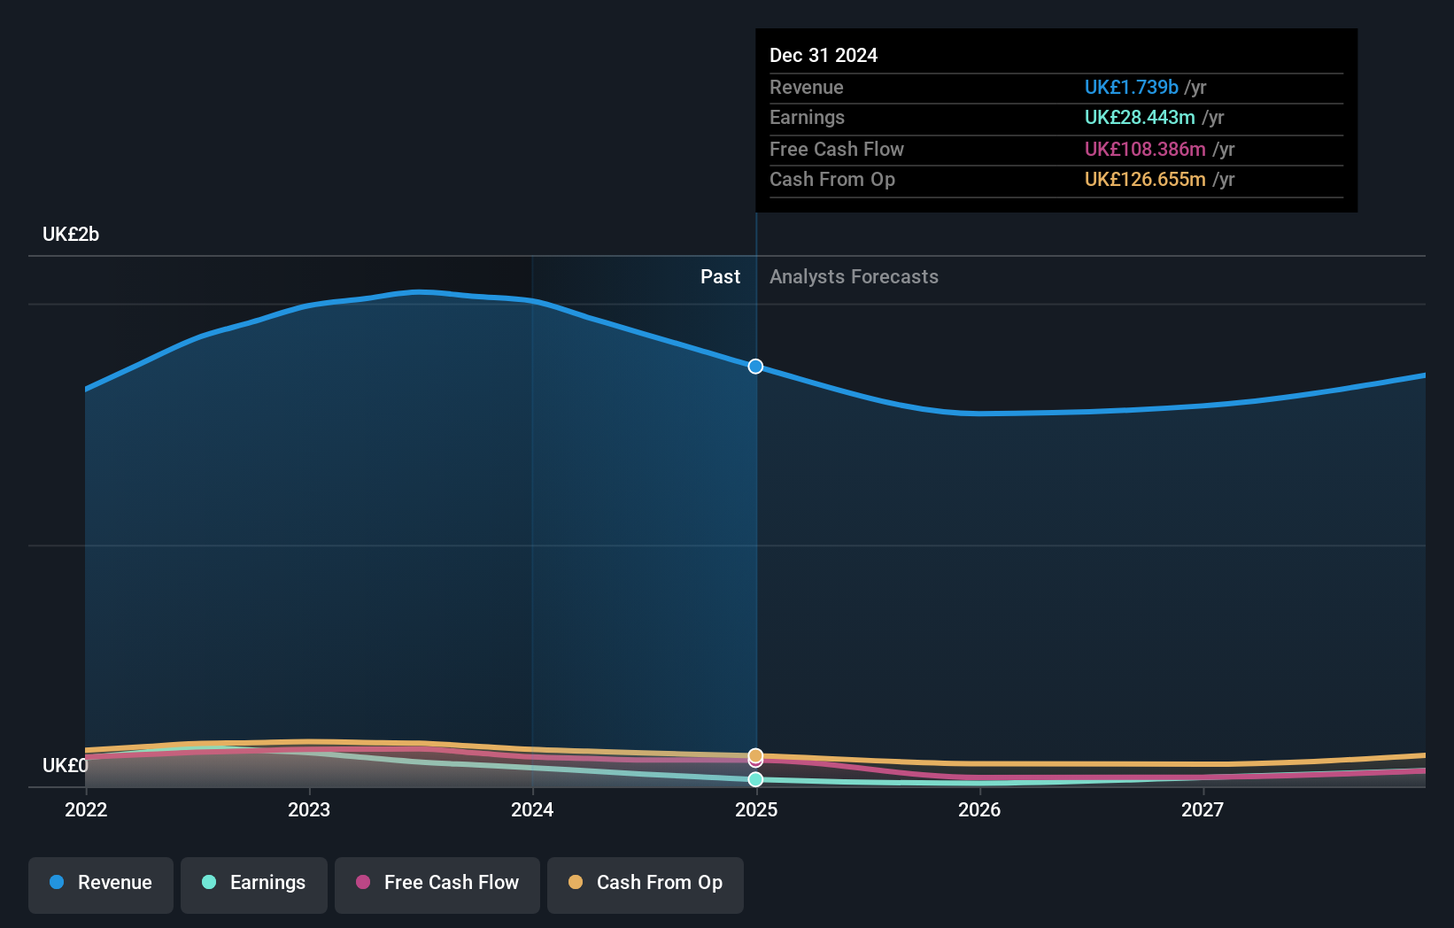Click the 2026 x-axis label
The height and width of the screenshot is (928, 1454).
(979, 809)
